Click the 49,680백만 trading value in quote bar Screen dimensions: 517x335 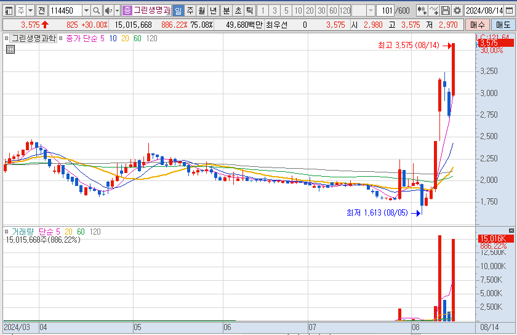244,25
